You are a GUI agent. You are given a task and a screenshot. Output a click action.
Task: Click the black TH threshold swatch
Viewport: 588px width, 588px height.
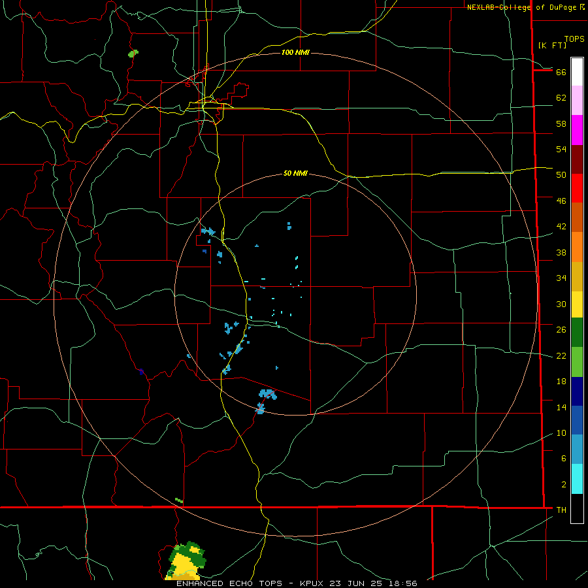(x=577, y=508)
